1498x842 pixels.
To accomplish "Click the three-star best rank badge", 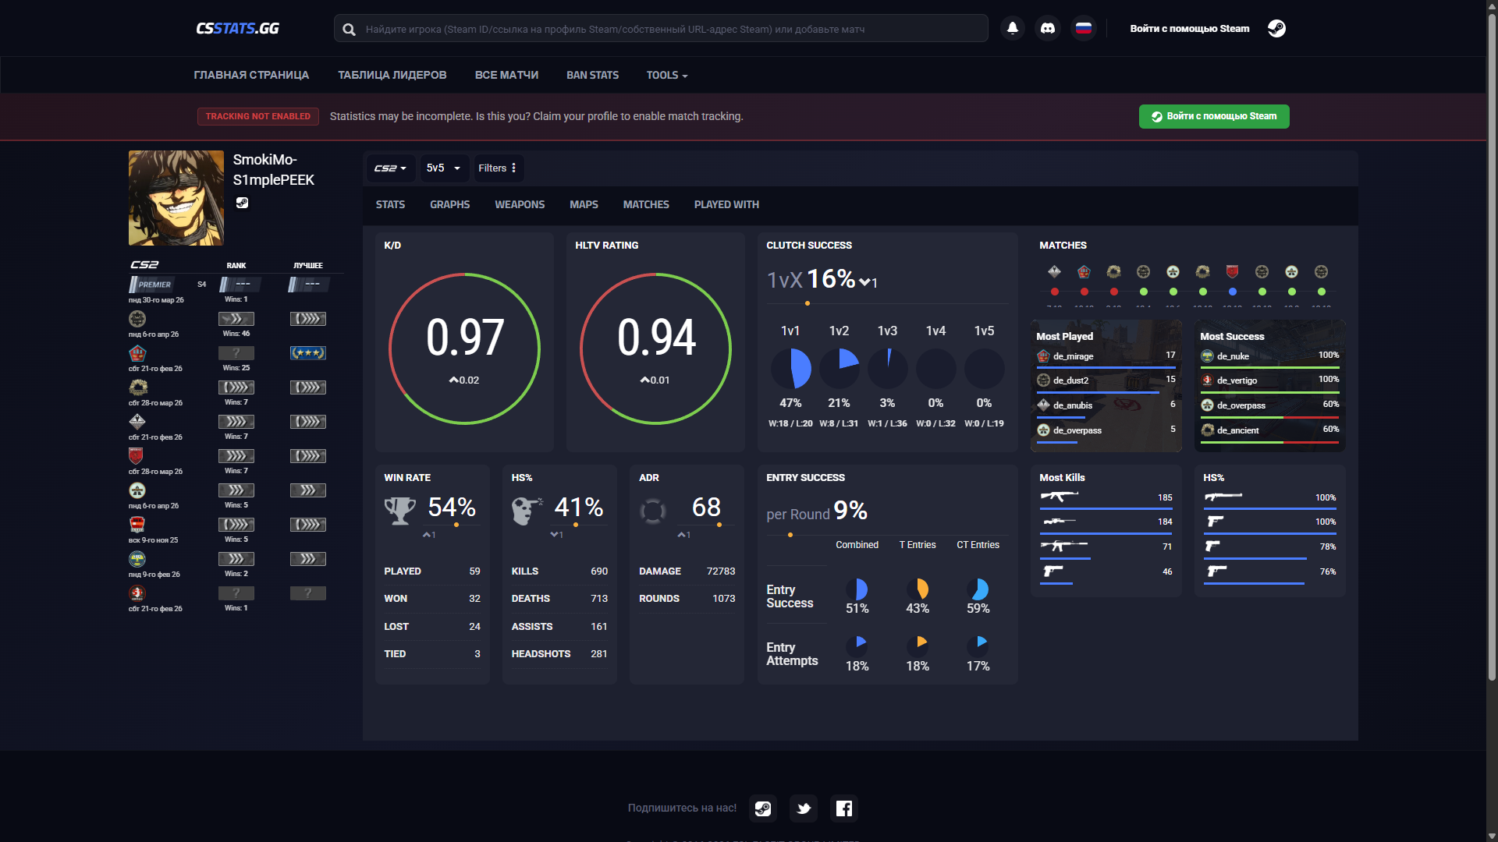I will [x=308, y=353].
